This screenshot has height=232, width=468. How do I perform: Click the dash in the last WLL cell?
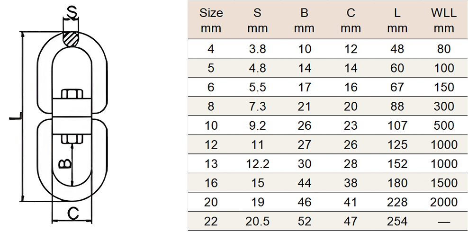tap(444, 222)
